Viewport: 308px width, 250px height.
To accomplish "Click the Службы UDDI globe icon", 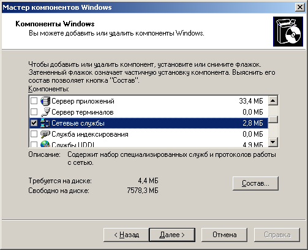I will [45, 144].
